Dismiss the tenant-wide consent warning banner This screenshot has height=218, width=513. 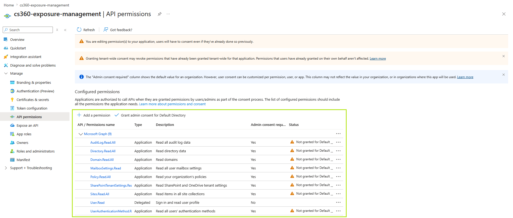pyautogui.click(x=504, y=56)
